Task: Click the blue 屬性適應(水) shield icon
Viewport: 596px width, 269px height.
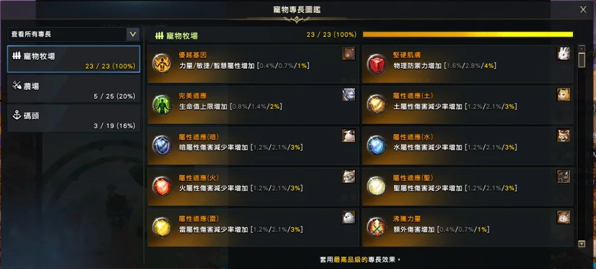Action: coord(377,145)
